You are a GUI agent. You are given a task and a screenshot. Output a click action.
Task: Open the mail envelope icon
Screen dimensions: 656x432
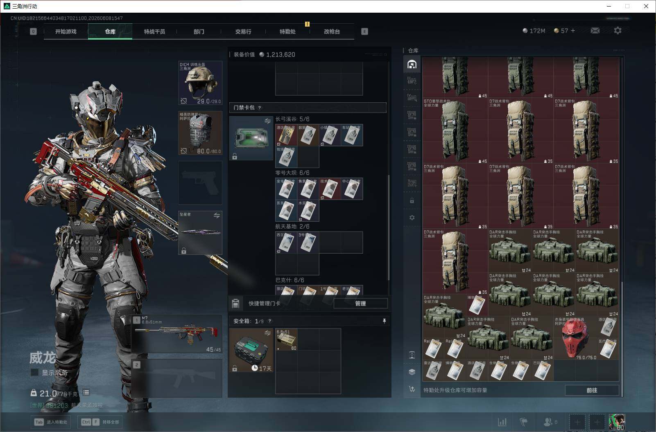[595, 31]
